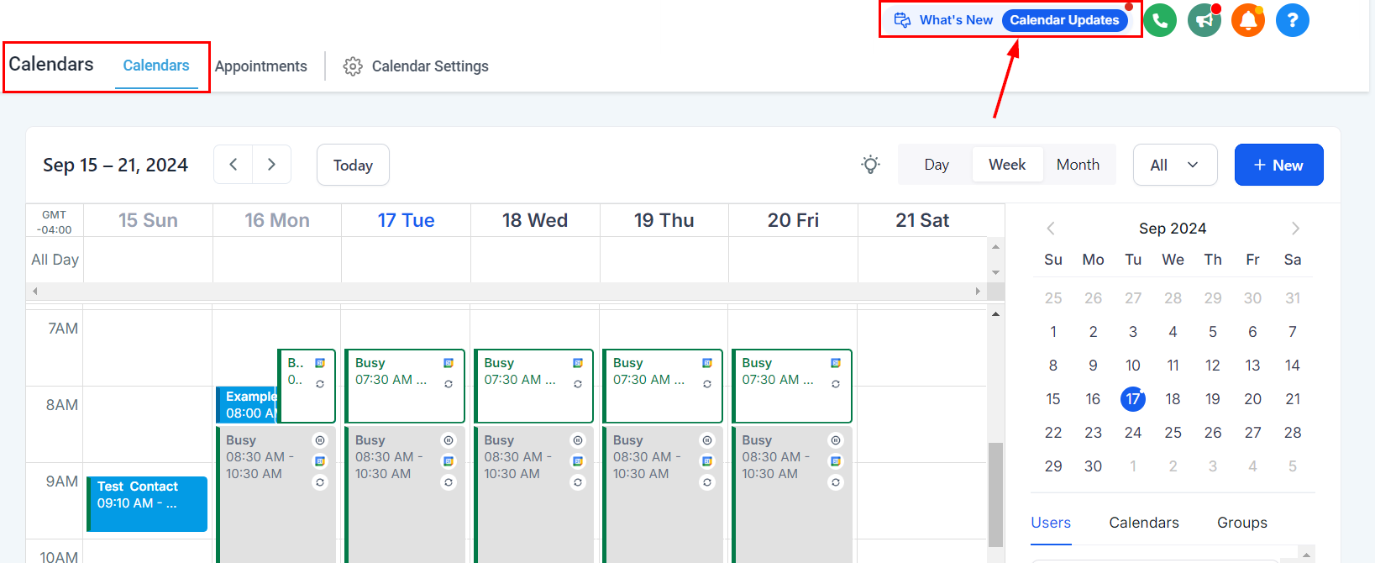Click the Calendar Settings gear icon
Screen dimensions: 1375x563
353,66
